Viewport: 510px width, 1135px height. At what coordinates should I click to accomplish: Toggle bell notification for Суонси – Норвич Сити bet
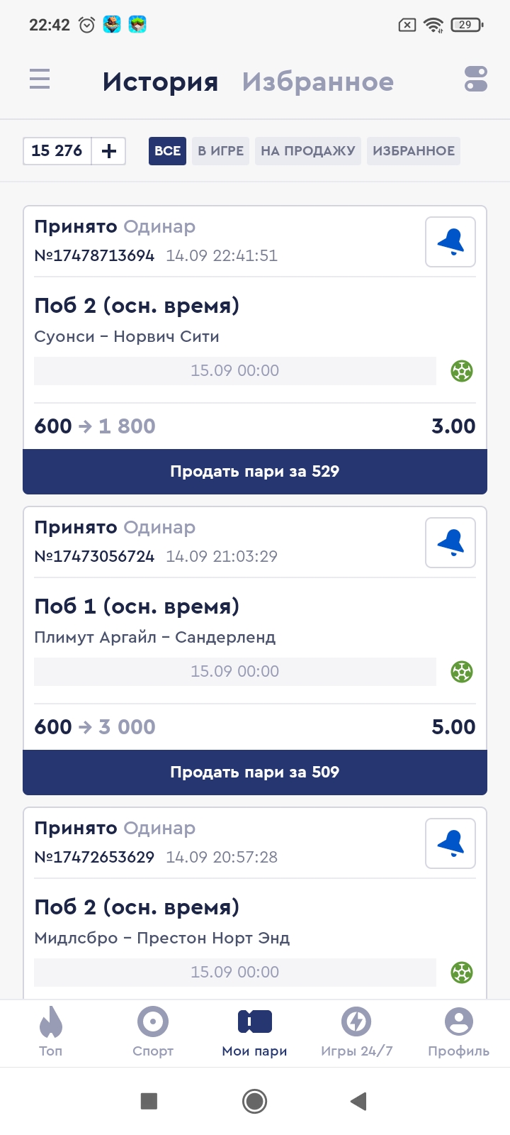[x=450, y=243]
